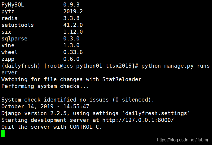The image size is (212, 145).
Task: Select wheel version 0.33.6
Action: pyautogui.click(x=73, y=52)
